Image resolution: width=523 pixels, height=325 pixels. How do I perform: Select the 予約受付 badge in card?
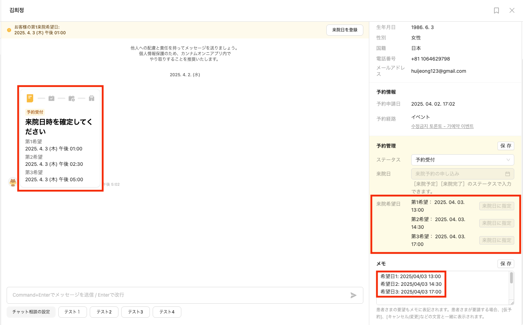coord(35,112)
